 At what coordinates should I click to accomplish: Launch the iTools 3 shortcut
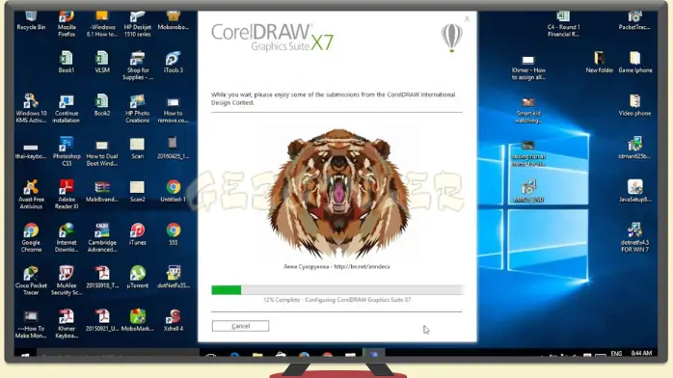(173, 62)
